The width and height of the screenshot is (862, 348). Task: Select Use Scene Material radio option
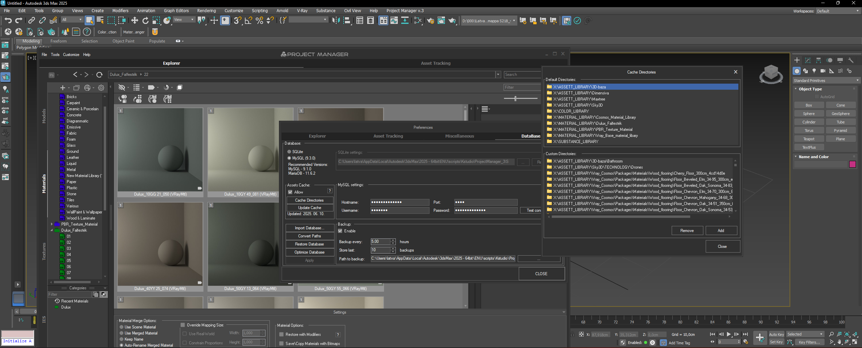pyautogui.click(x=122, y=327)
